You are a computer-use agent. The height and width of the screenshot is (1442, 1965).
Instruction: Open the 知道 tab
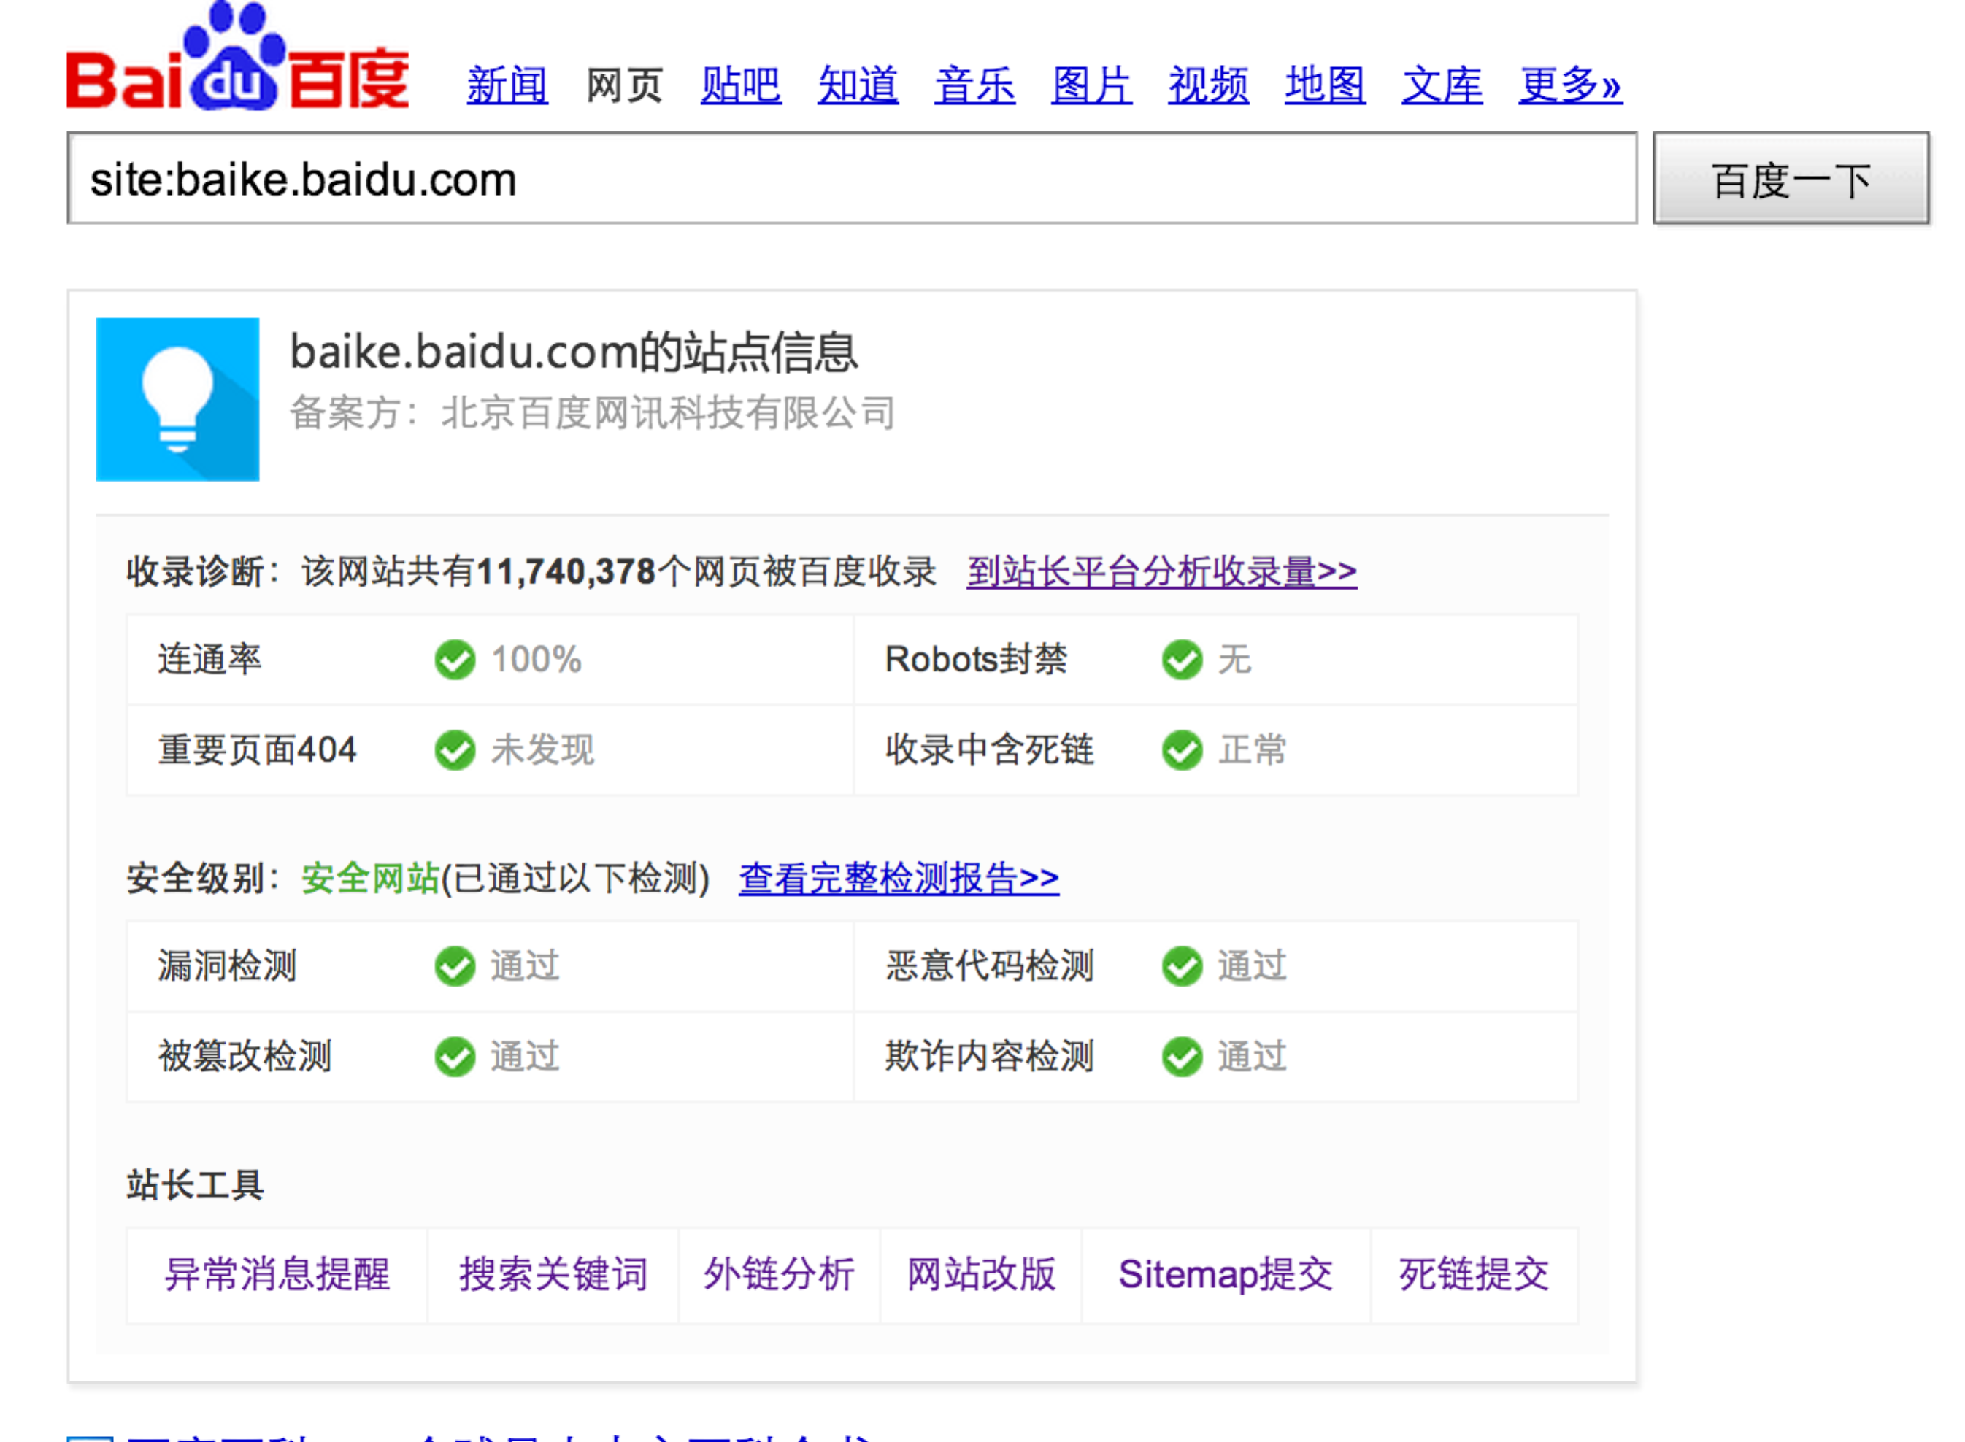pyautogui.click(x=857, y=85)
